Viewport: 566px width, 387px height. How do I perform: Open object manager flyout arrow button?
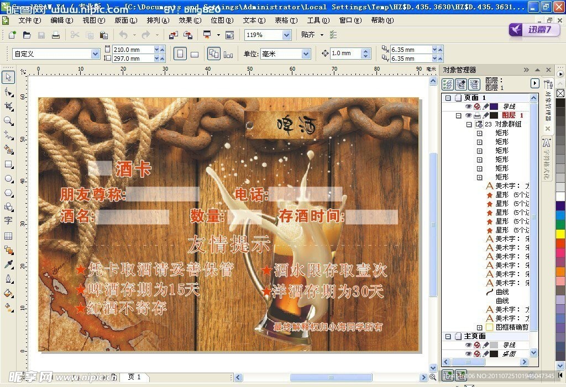pyautogui.click(x=534, y=84)
